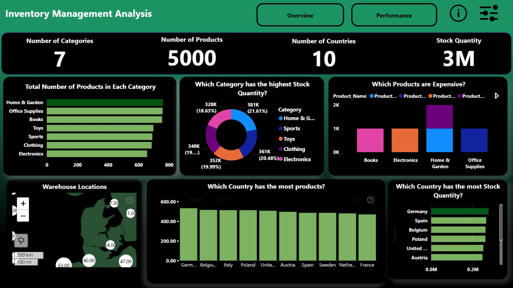Image resolution: width=513 pixels, height=288 pixels.
Task: Select the Home & Garden category bar
Action: (105, 102)
